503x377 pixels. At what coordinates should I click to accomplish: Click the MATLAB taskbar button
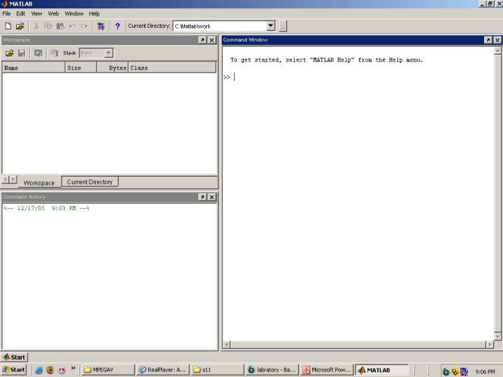(381, 369)
